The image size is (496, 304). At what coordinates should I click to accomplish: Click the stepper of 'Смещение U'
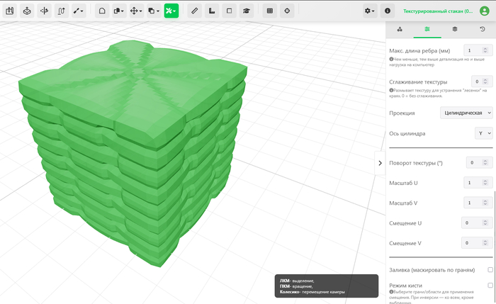[x=485, y=223]
